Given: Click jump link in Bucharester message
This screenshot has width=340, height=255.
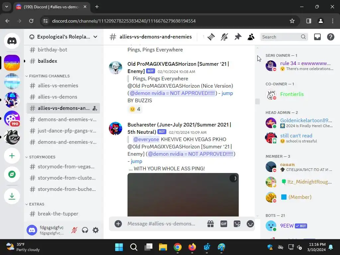Looking at the screenshot, I should tap(136, 161).
